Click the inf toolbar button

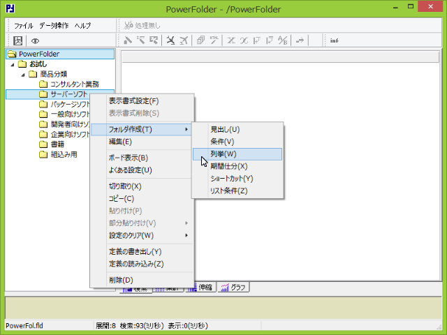click(335, 40)
